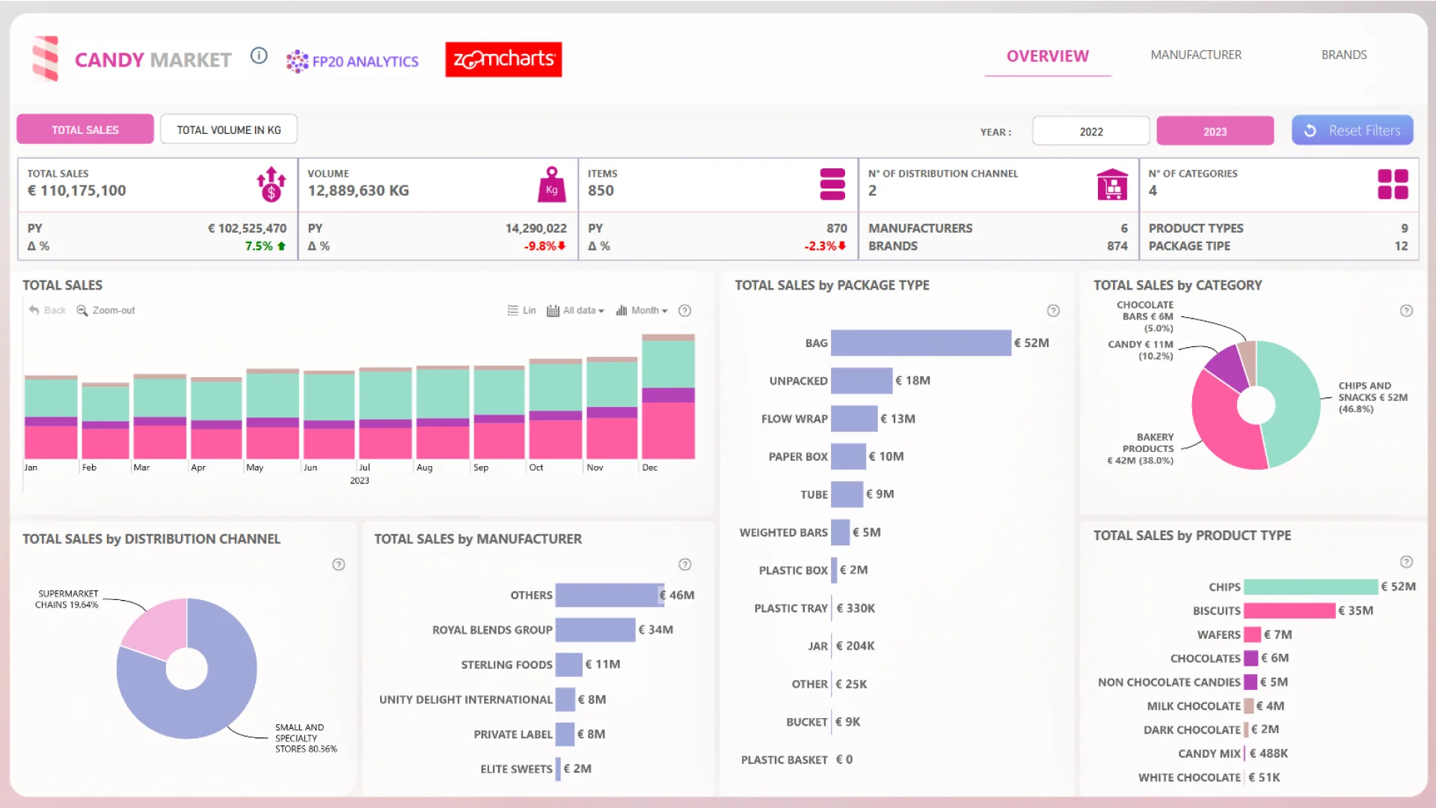Go to the Brands tab

tap(1343, 55)
